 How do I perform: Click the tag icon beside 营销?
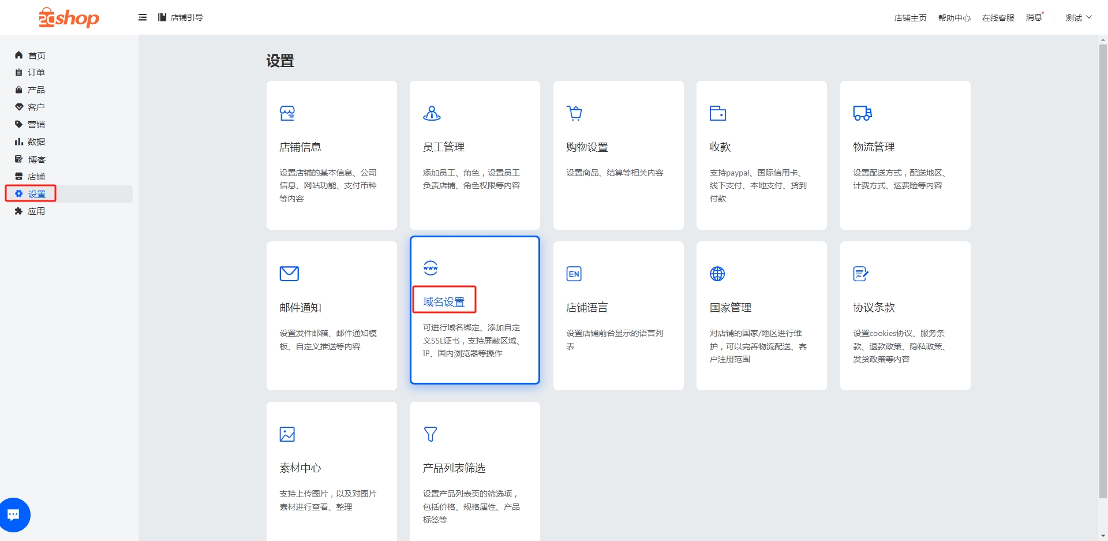click(x=18, y=125)
